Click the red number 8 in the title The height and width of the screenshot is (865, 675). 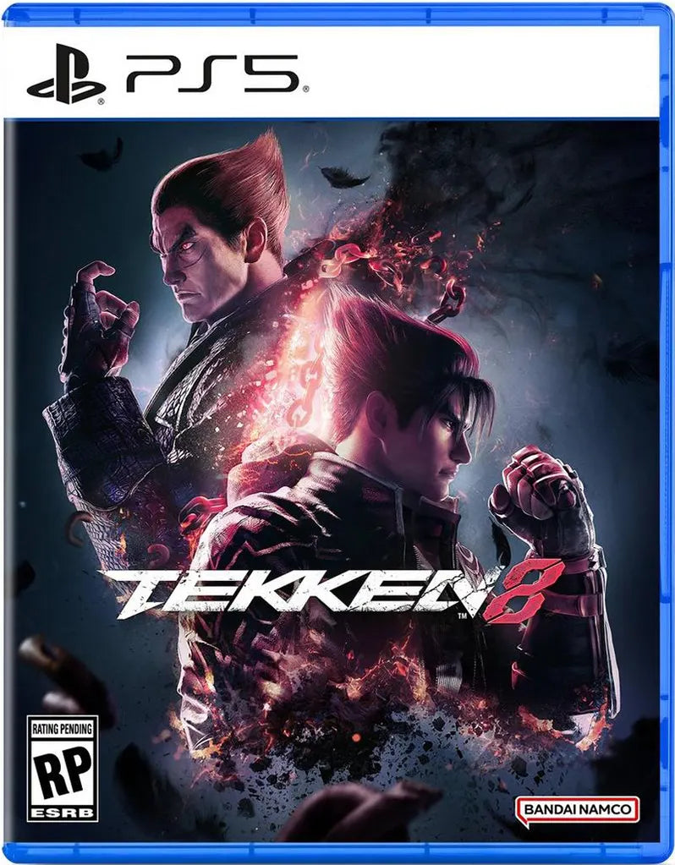[524, 590]
